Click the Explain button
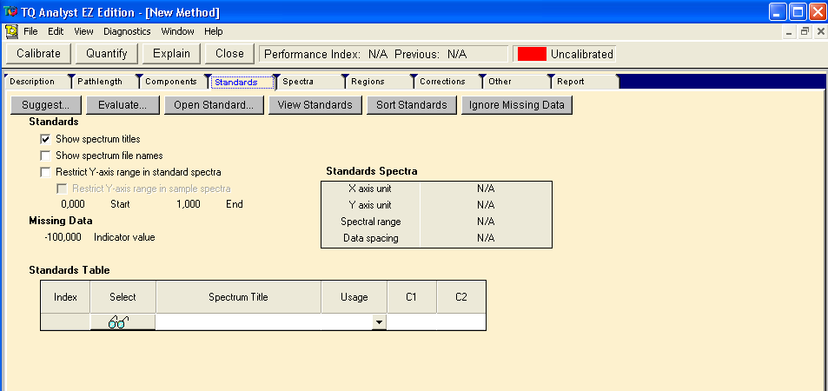Screen dimensions: 828x391 [x=172, y=53]
